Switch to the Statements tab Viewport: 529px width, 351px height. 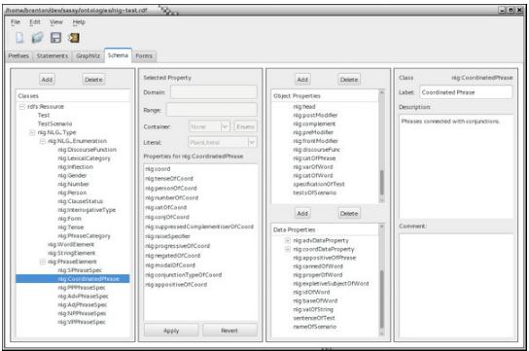(53, 56)
